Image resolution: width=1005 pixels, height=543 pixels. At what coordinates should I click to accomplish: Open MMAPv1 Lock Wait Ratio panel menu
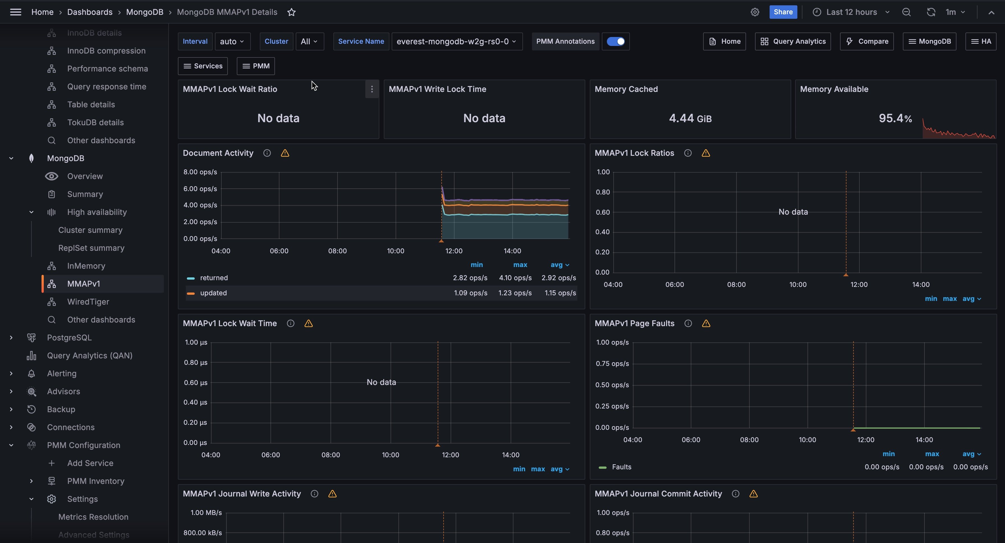click(372, 89)
